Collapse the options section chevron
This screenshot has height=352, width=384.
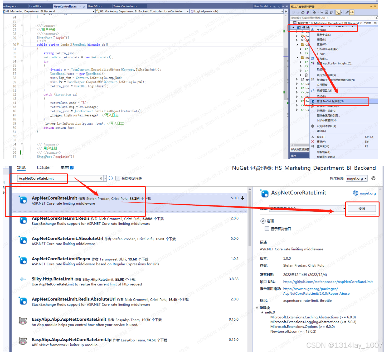pos(263,221)
